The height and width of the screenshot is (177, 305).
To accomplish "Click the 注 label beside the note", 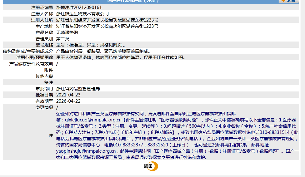I will (51, 135).
